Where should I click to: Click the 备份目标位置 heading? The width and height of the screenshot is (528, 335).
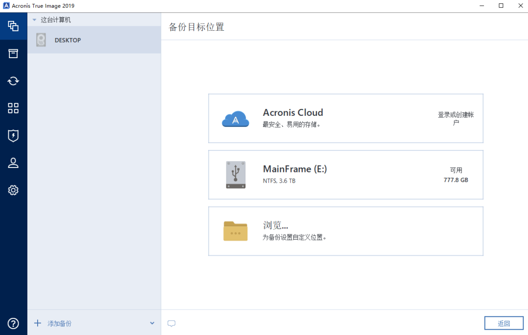tap(197, 27)
